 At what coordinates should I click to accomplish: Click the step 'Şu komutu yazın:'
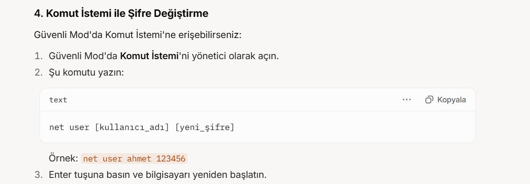click(x=86, y=73)
